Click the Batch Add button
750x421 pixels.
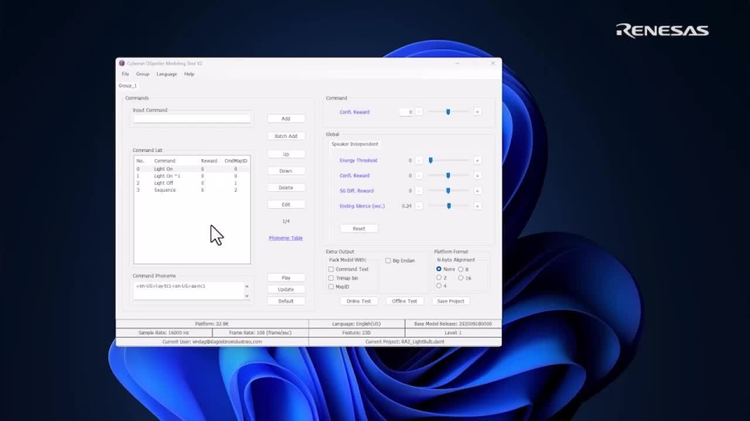click(x=285, y=136)
